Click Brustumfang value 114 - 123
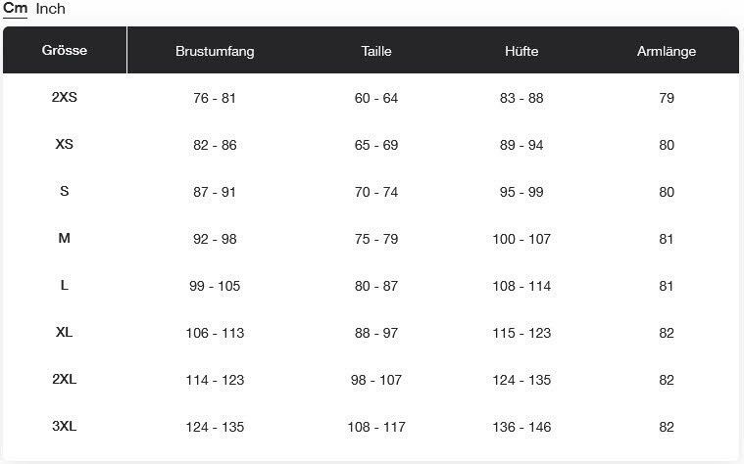This screenshot has width=744, height=464. 215,380
